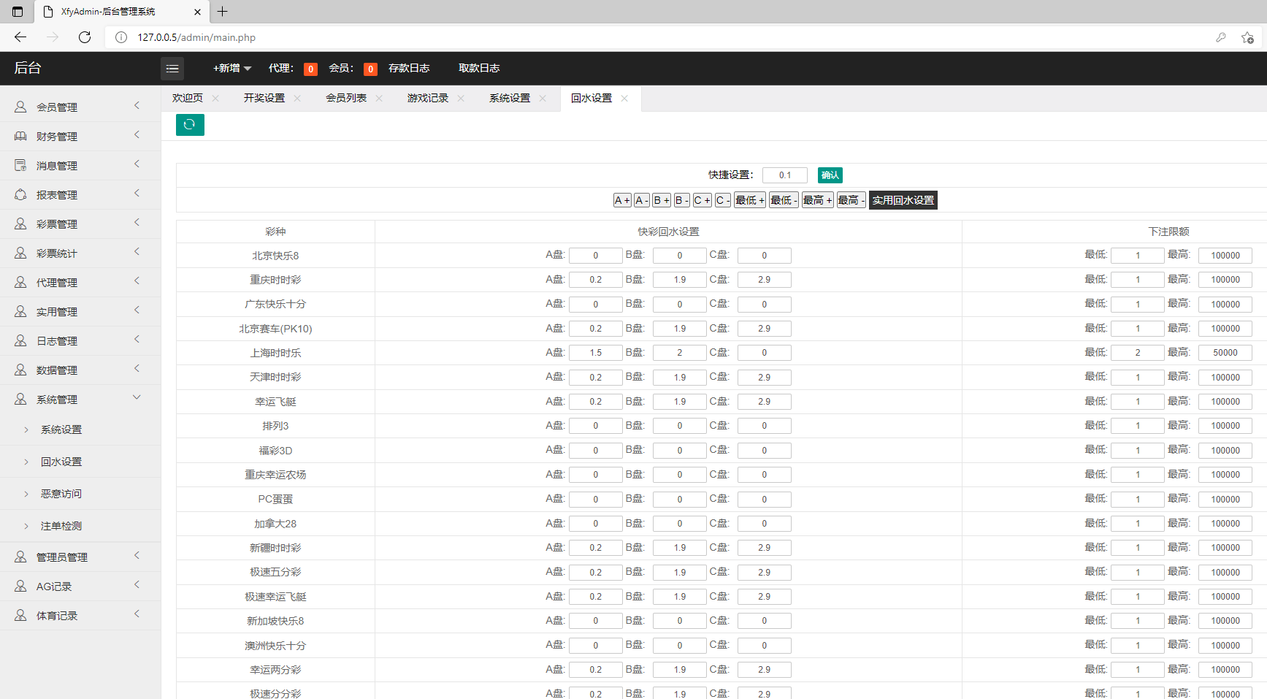Open 注单检测 in the sidebar submenu
Image resolution: width=1267 pixels, height=699 pixels.
point(61,526)
